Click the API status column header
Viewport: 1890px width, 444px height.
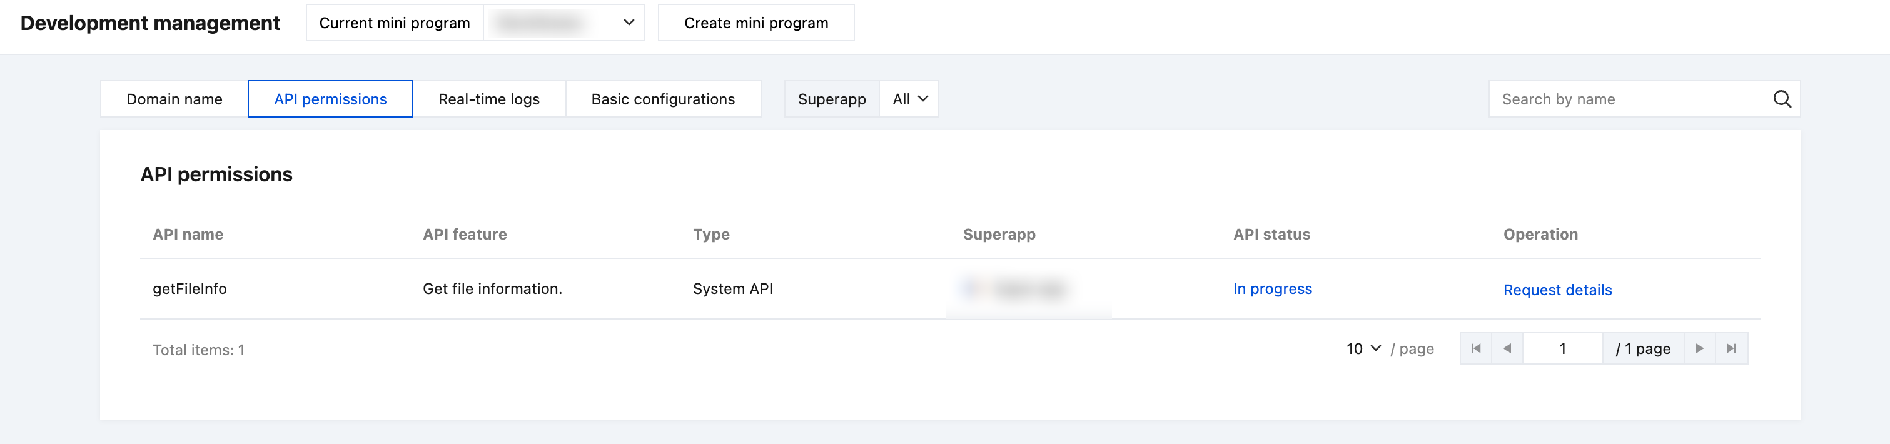click(1271, 234)
